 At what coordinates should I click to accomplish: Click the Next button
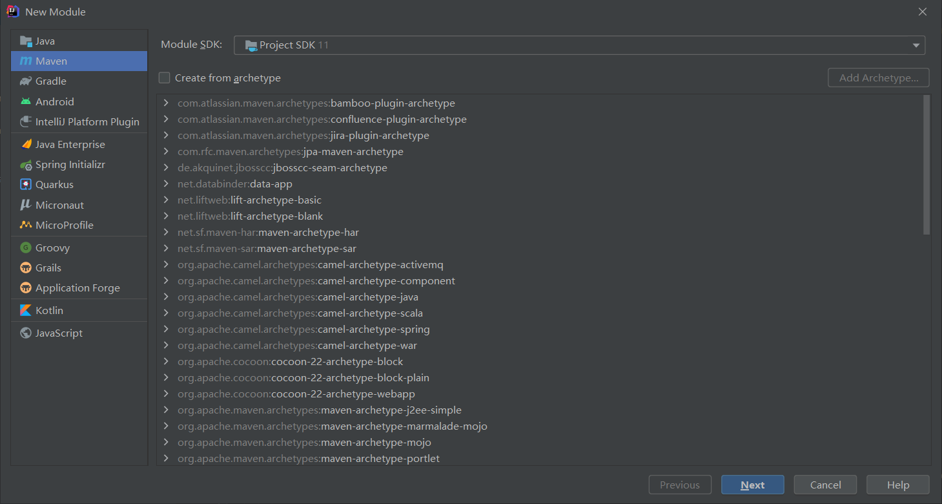coord(752,485)
